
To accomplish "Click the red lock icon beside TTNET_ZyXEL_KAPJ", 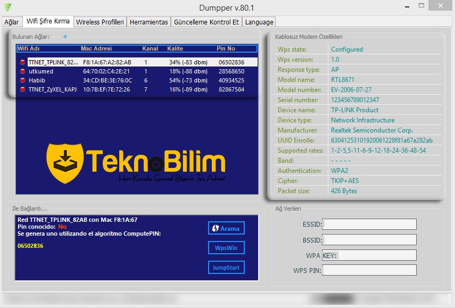I will (x=23, y=89).
